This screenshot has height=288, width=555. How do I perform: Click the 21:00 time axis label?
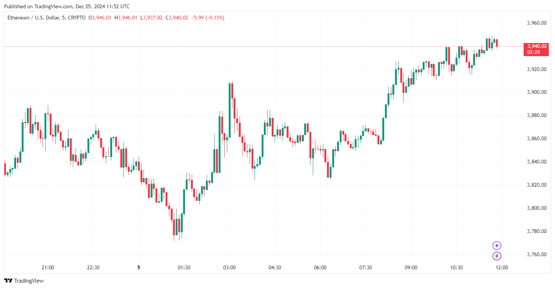click(x=48, y=267)
